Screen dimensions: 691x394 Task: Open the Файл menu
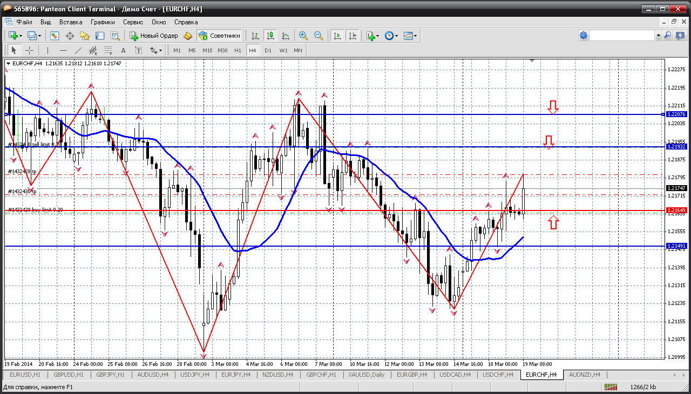pyautogui.click(x=24, y=22)
